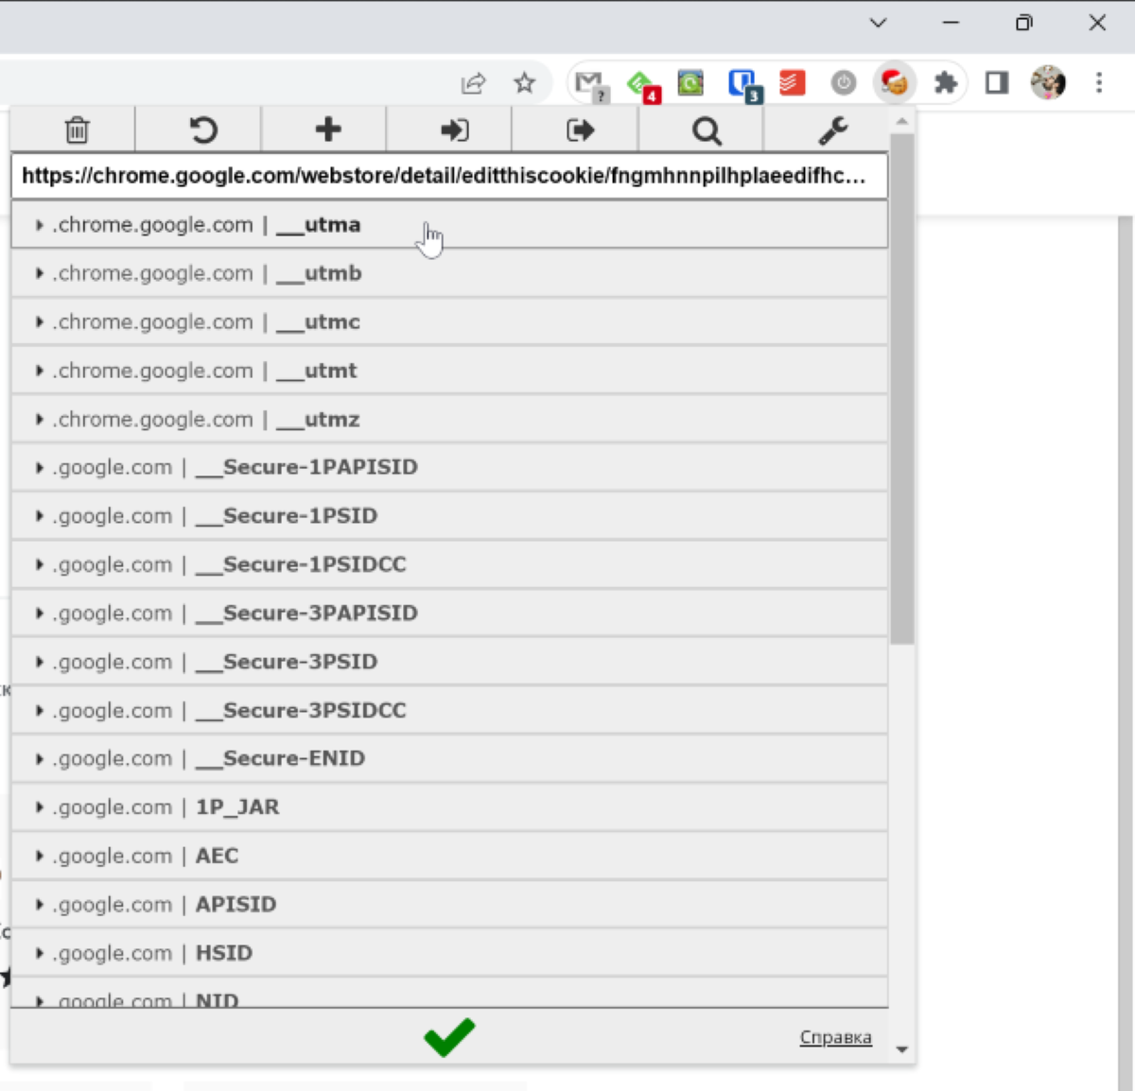The width and height of the screenshot is (1135, 1091).
Task: Expand the __Secure-3PAPISID cookie row
Action: 449,614
